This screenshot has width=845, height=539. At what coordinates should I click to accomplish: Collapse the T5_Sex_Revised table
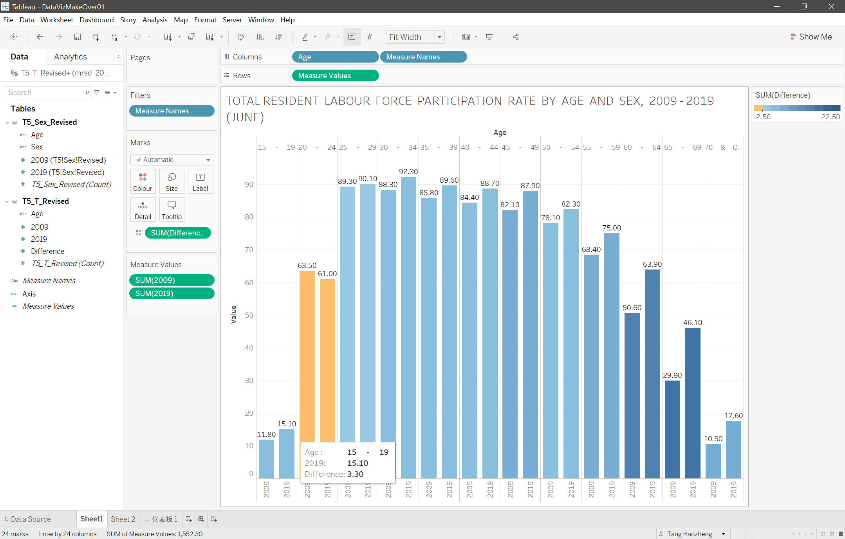click(x=7, y=122)
